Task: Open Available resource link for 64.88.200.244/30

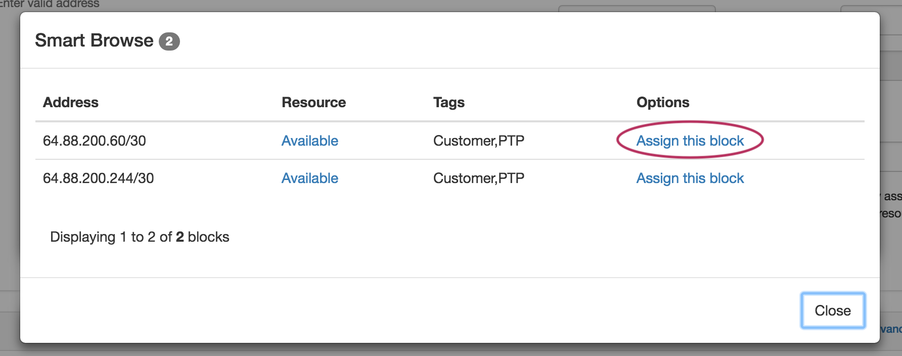Action: [309, 179]
